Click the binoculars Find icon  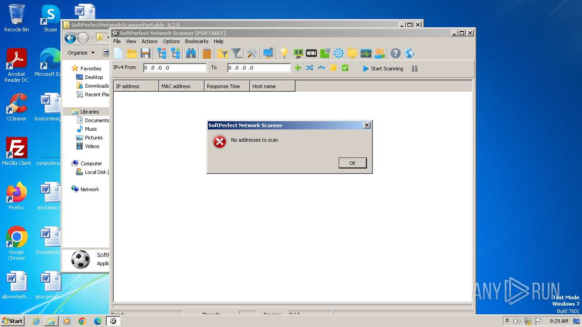coord(191,54)
